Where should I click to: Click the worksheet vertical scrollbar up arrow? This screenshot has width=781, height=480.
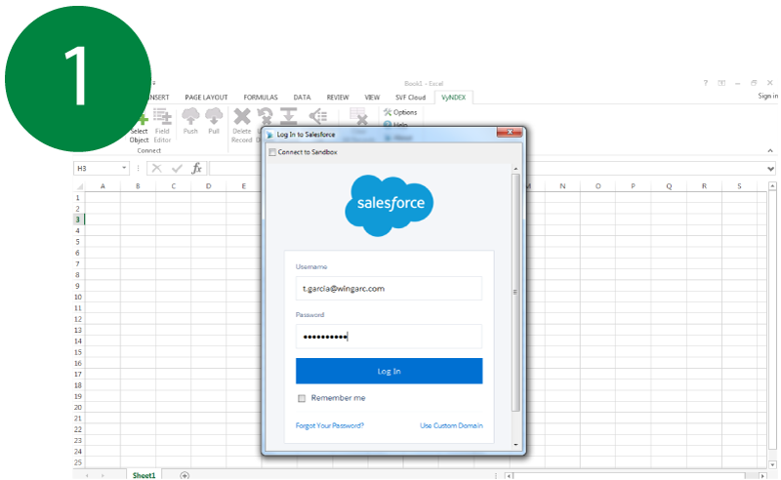click(x=772, y=186)
